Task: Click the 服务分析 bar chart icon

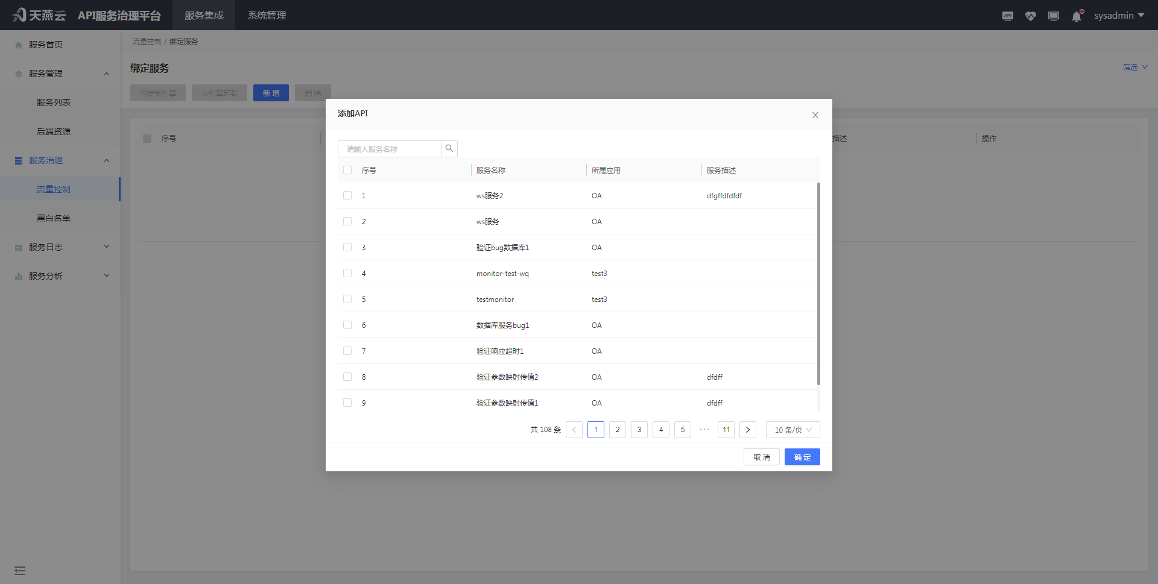Action: click(17, 275)
